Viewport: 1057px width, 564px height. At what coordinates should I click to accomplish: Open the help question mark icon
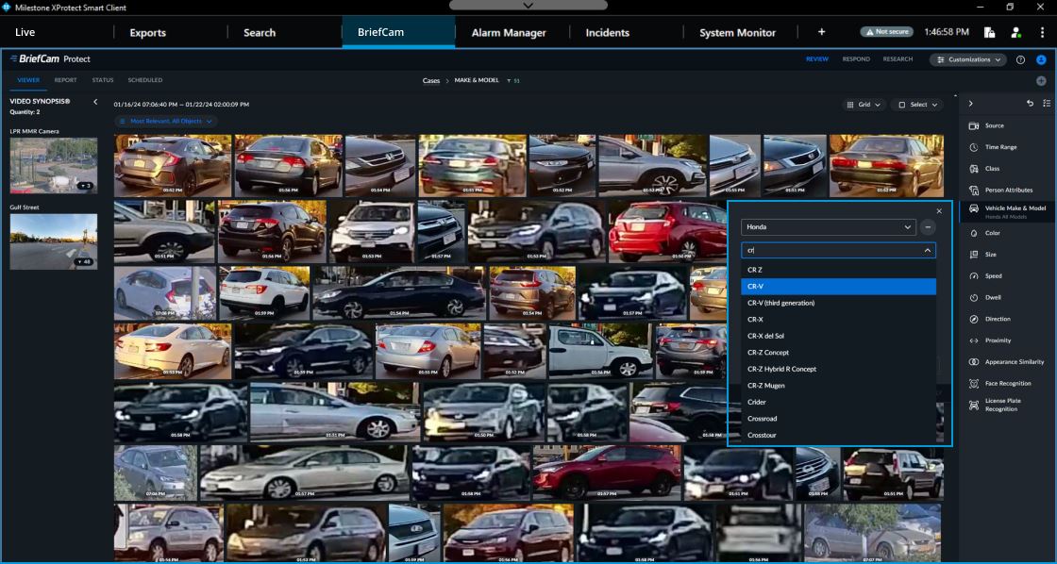(1020, 59)
